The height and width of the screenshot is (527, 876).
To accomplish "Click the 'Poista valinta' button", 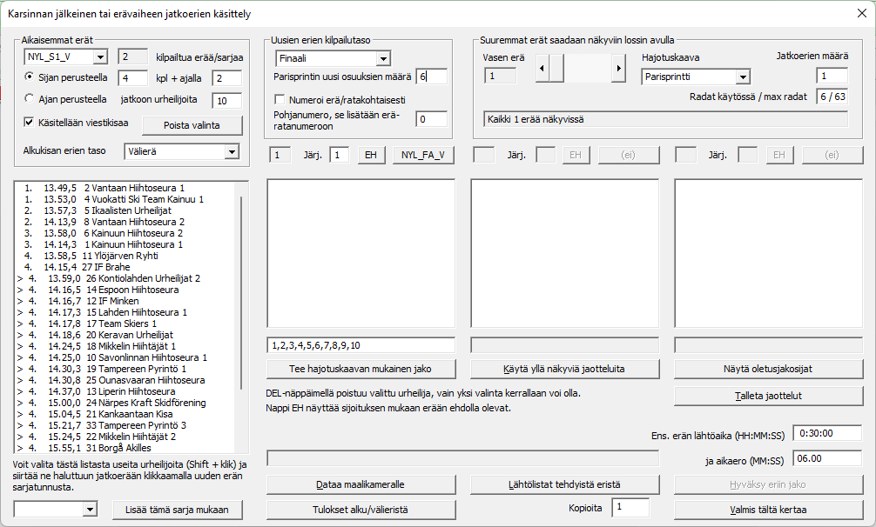I will (x=192, y=125).
